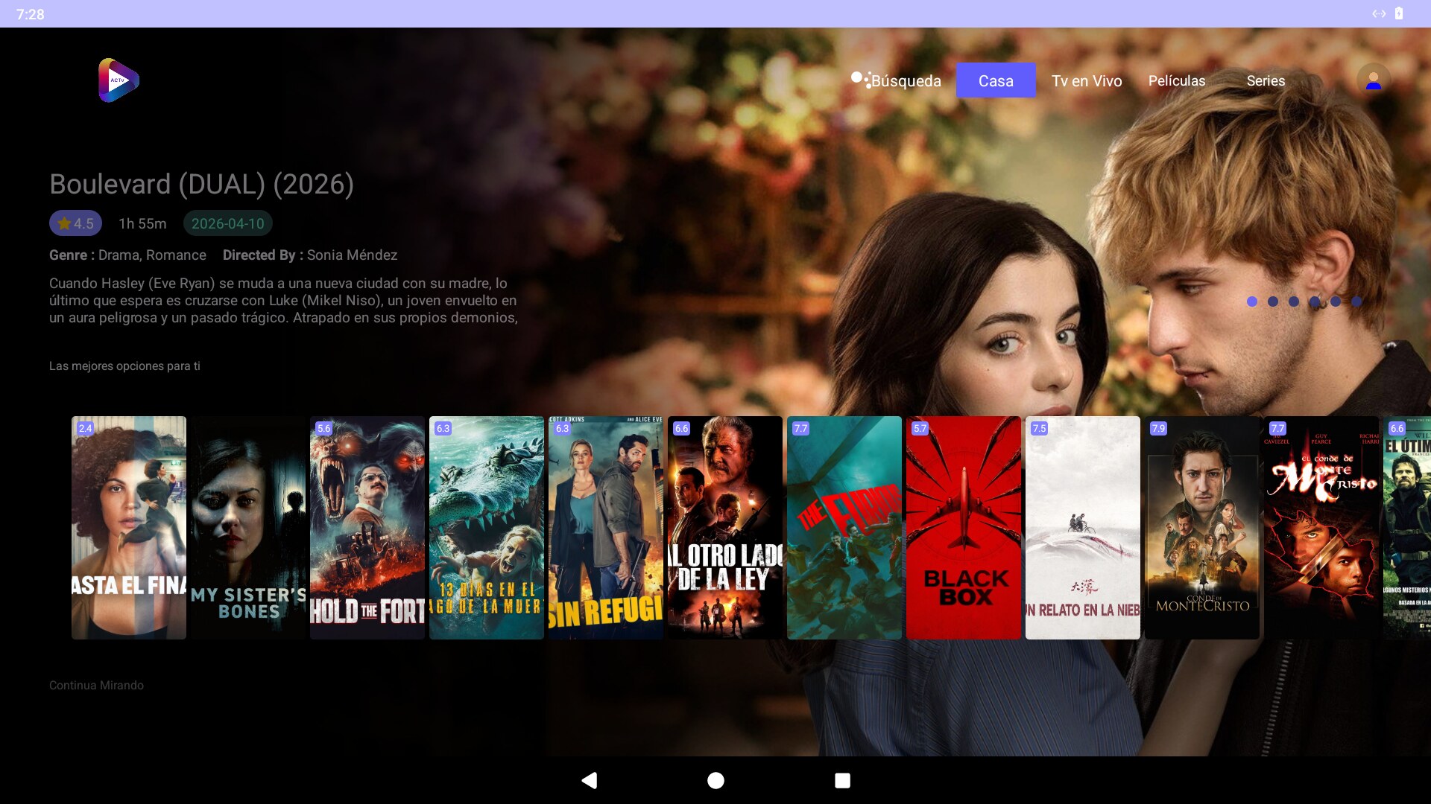The image size is (1431, 804).
Task: Select the fifth carousel page dot
Action: pyautogui.click(x=1336, y=301)
